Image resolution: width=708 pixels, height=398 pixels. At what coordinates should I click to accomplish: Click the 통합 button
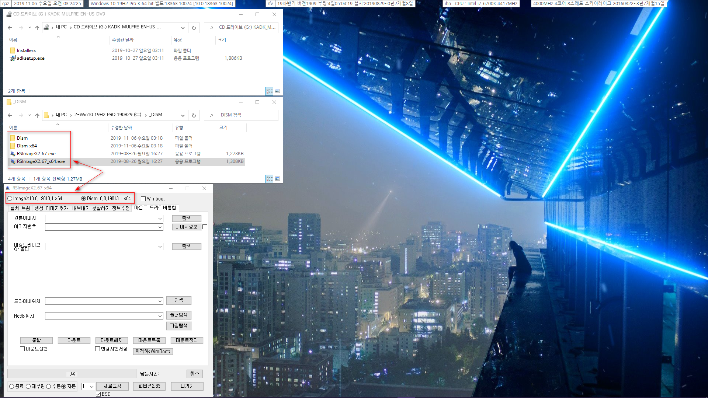tap(37, 341)
